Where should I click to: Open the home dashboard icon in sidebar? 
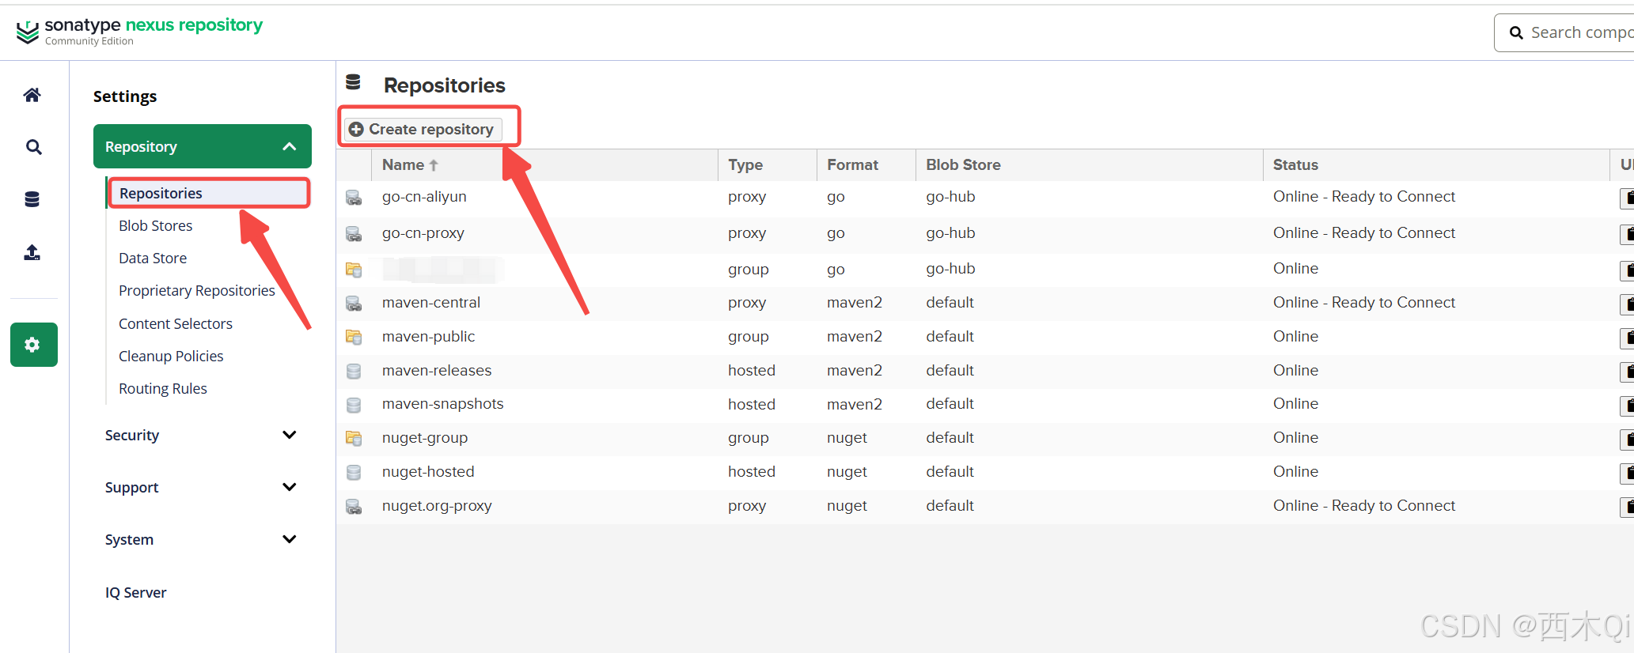(32, 95)
